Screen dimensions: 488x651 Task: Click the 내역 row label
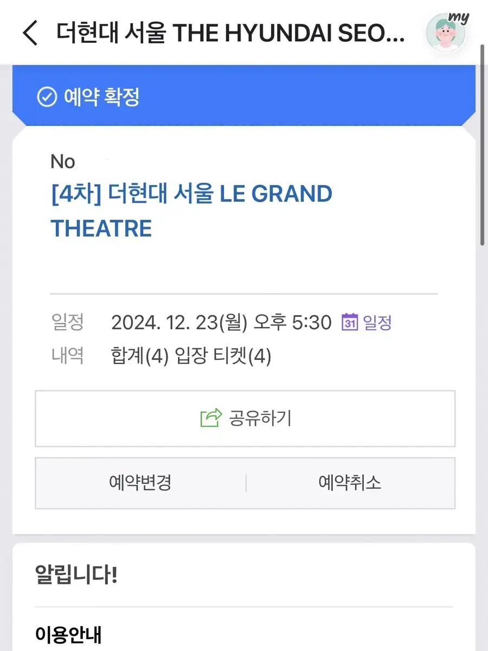click(67, 356)
